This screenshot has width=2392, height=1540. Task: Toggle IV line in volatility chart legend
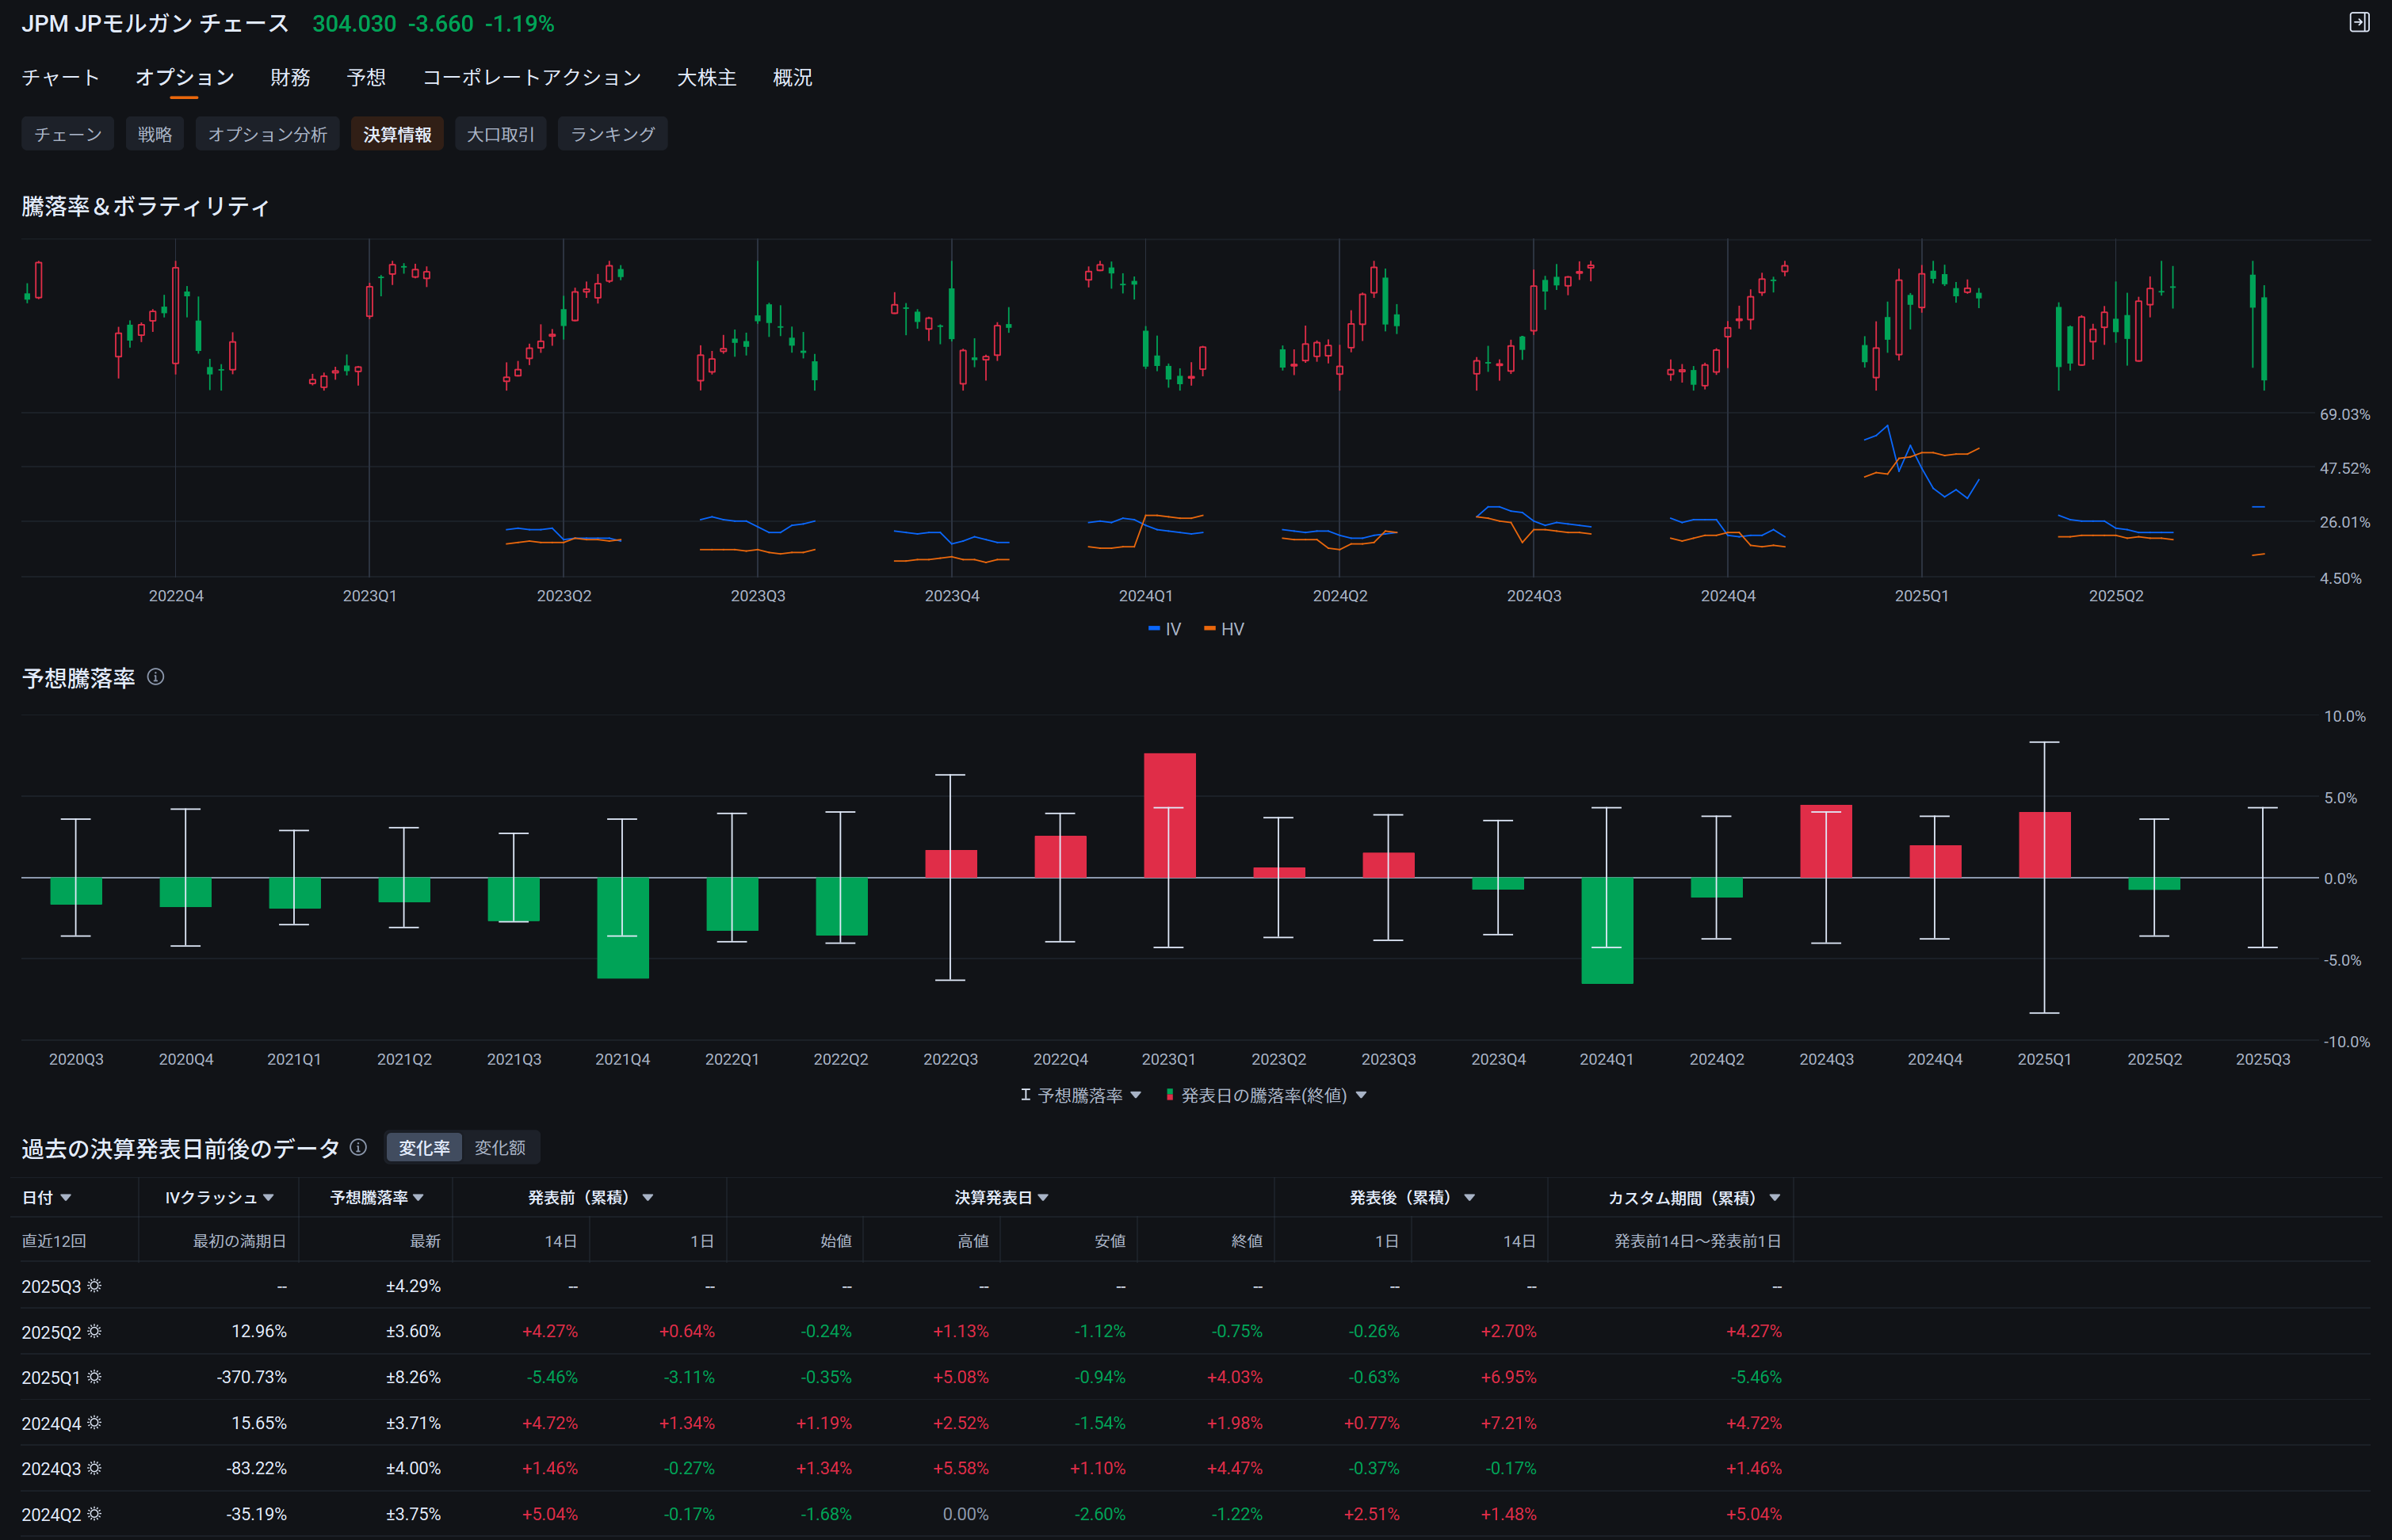coord(1164,629)
